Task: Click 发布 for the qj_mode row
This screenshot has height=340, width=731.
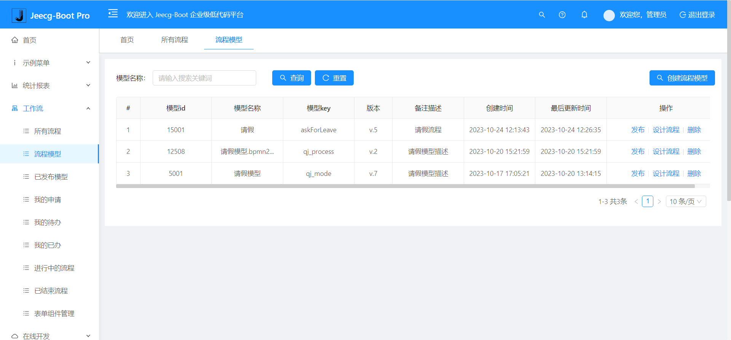Action: coord(638,174)
